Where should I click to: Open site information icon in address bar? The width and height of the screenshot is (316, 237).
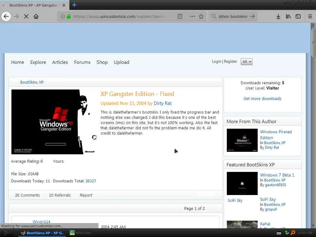coord(63,16)
